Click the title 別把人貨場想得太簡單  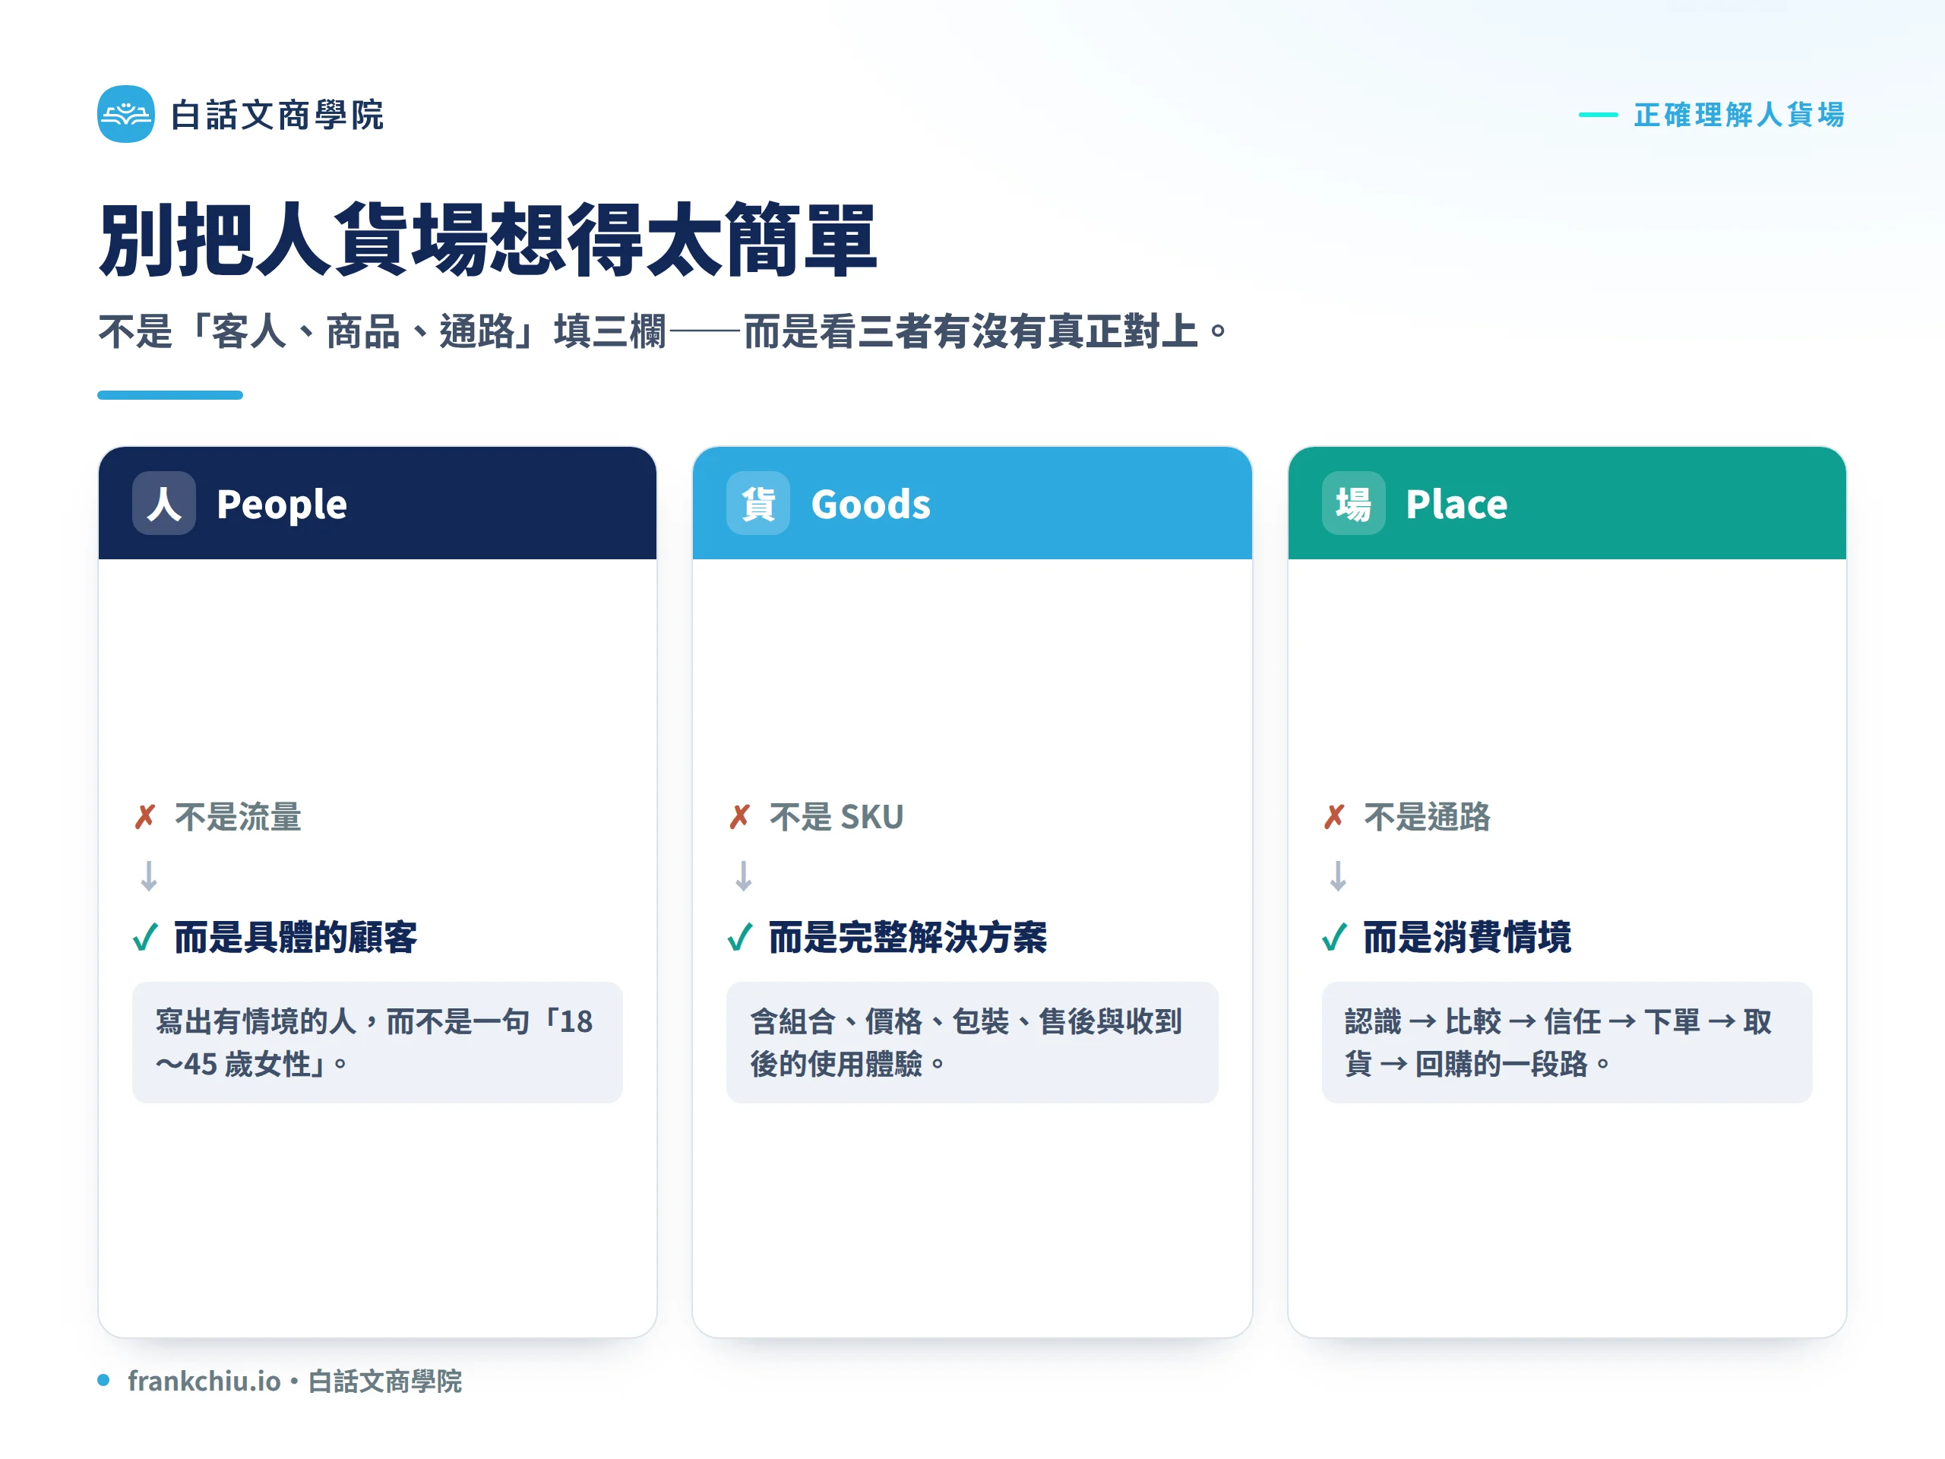pyautogui.click(x=487, y=239)
